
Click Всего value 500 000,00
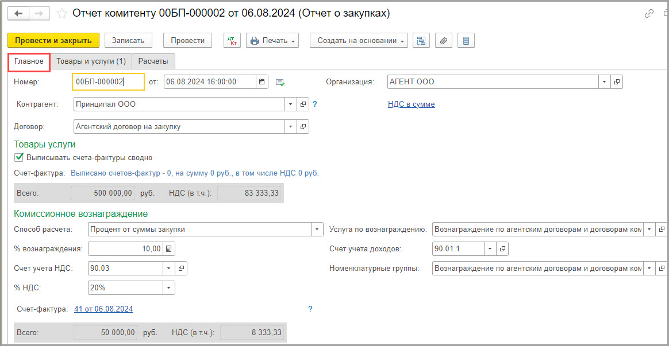point(103,193)
